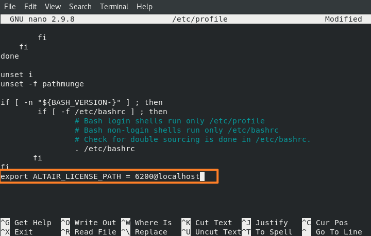371x236 pixels.
Task: Click the Replace shortcut label
Action: click(x=151, y=232)
